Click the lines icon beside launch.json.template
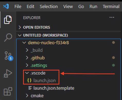The height and width of the screenshot is (100, 122). click(30, 88)
